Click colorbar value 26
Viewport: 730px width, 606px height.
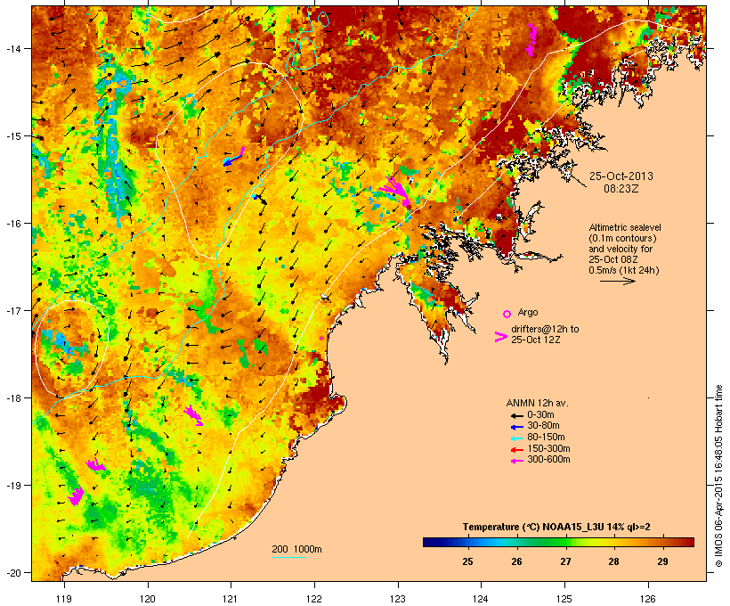tap(516, 561)
